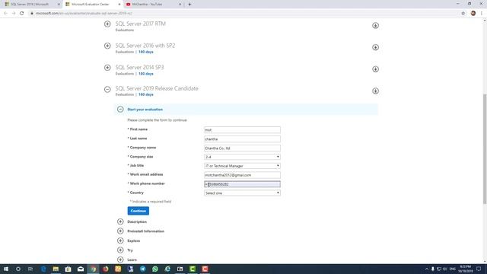Open the green Camtasia icon in taskbar
487x274 pixels.
point(193,269)
